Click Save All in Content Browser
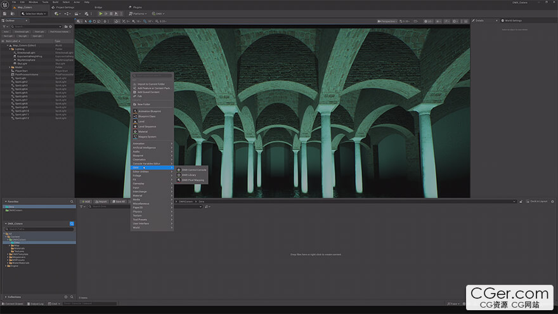 119,202
